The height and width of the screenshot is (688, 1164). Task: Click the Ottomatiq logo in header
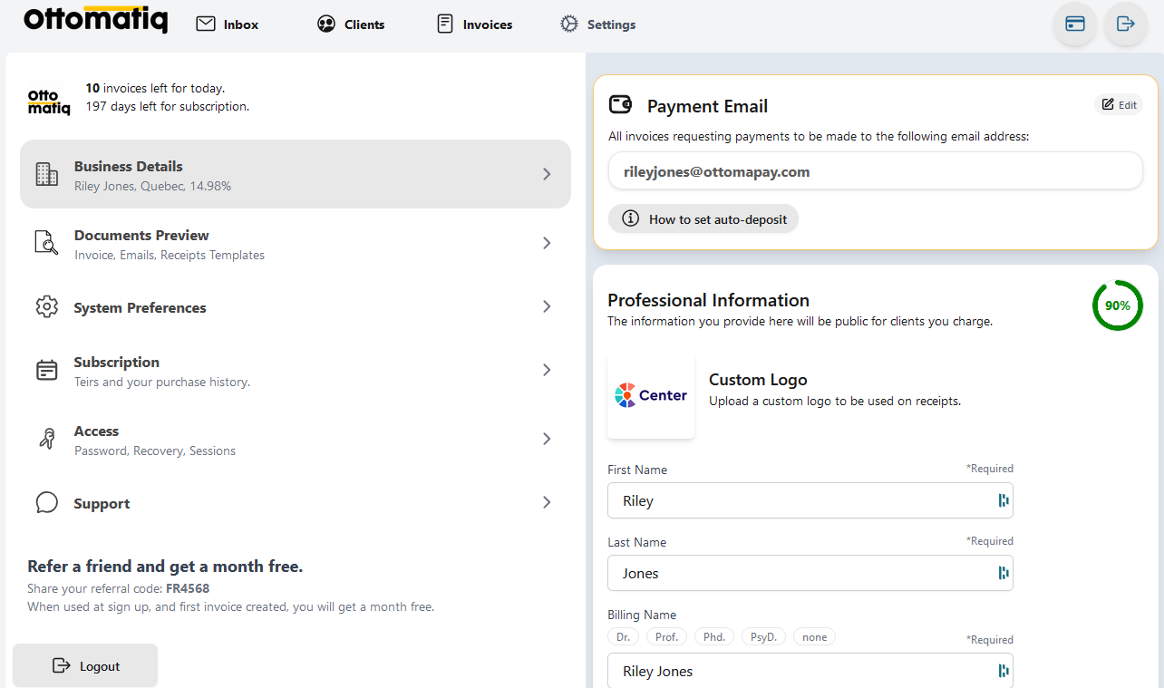click(x=95, y=20)
